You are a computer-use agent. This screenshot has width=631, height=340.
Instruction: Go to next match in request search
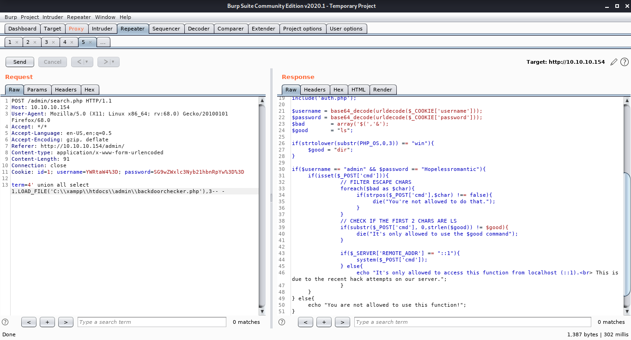pyautogui.click(x=66, y=322)
